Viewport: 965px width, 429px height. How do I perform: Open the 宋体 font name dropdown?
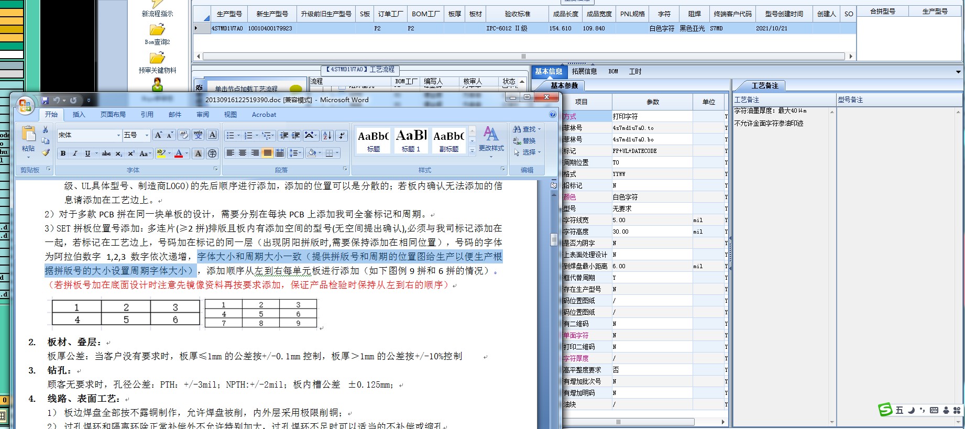pyautogui.click(x=118, y=135)
